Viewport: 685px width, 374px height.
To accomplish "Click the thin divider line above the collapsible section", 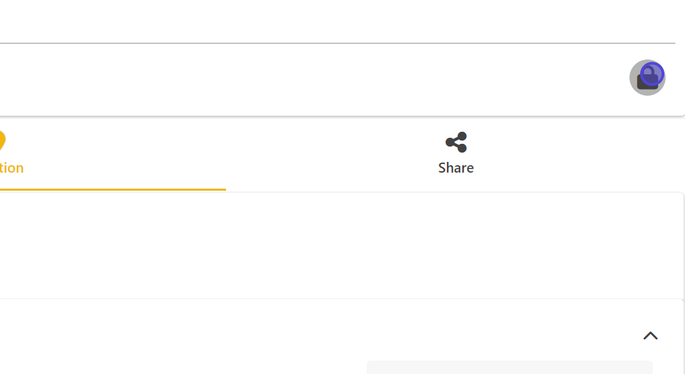I will [x=334, y=299].
